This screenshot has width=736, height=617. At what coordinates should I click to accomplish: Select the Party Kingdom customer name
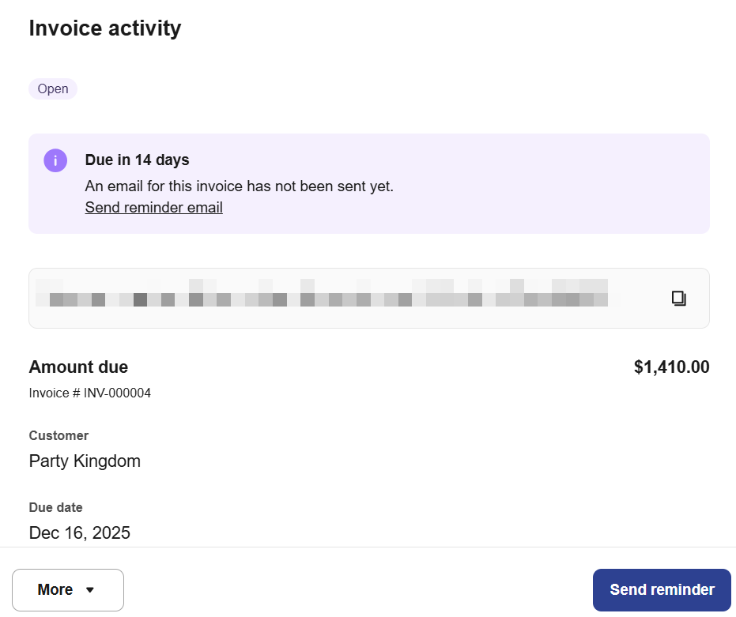(85, 461)
